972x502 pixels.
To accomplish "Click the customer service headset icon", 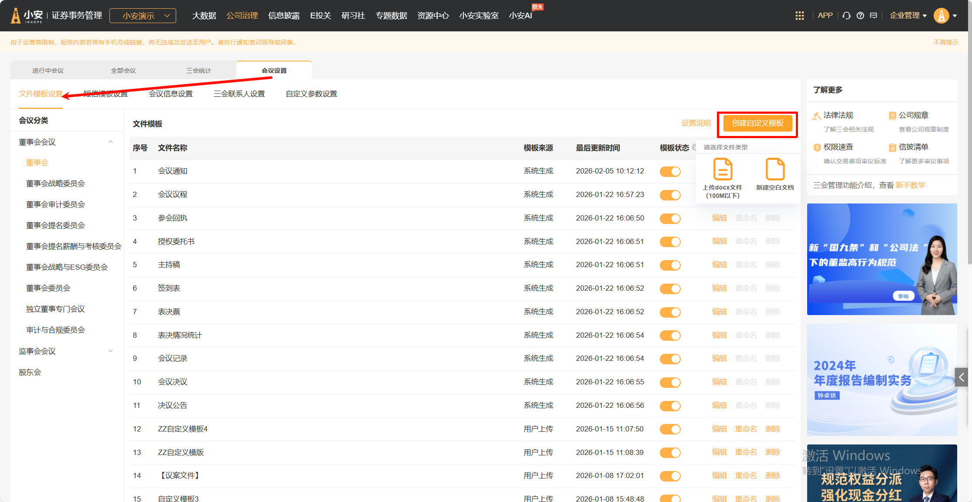I will [x=846, y=16].
